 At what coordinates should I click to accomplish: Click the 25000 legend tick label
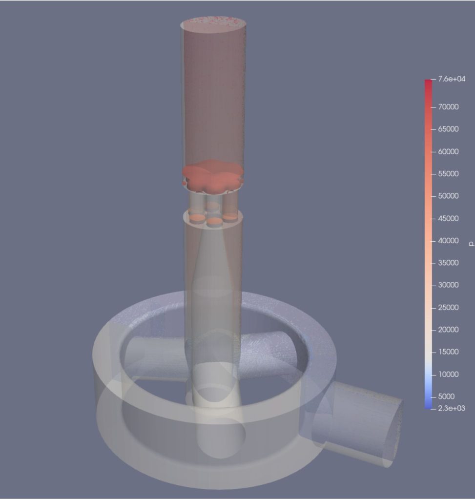[x=448, y=308]
